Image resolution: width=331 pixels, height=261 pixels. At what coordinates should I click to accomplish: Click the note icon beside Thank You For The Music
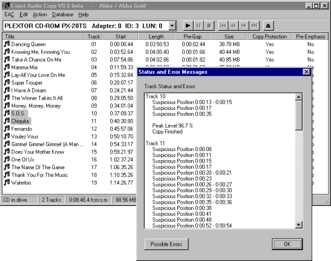[7, 175]
